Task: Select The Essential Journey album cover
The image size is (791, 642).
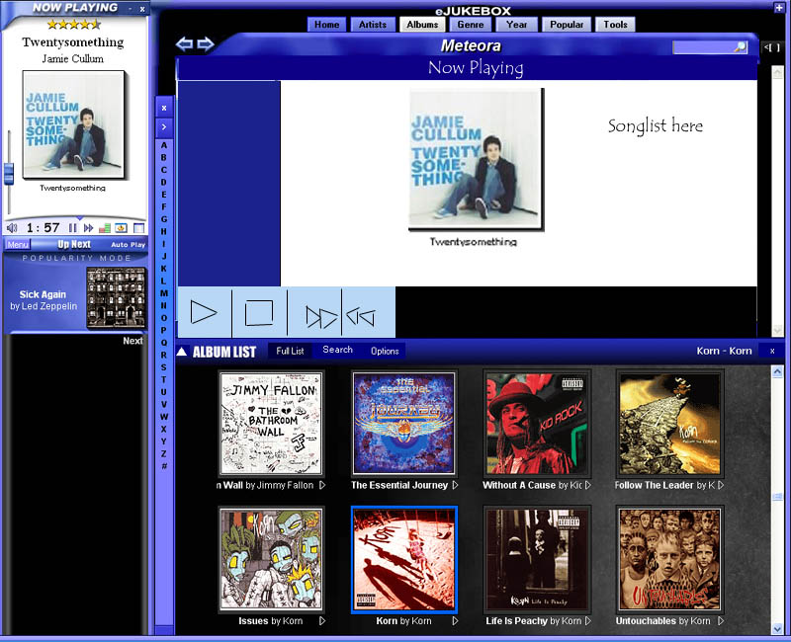Action: click(404, 424)
